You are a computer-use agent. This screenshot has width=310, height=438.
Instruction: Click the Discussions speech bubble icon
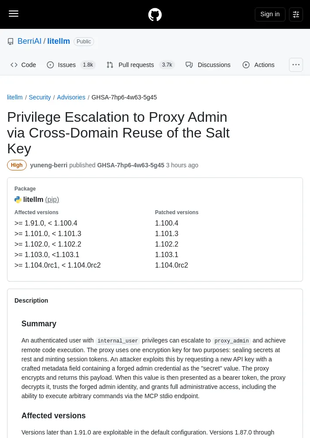point(189,65)
